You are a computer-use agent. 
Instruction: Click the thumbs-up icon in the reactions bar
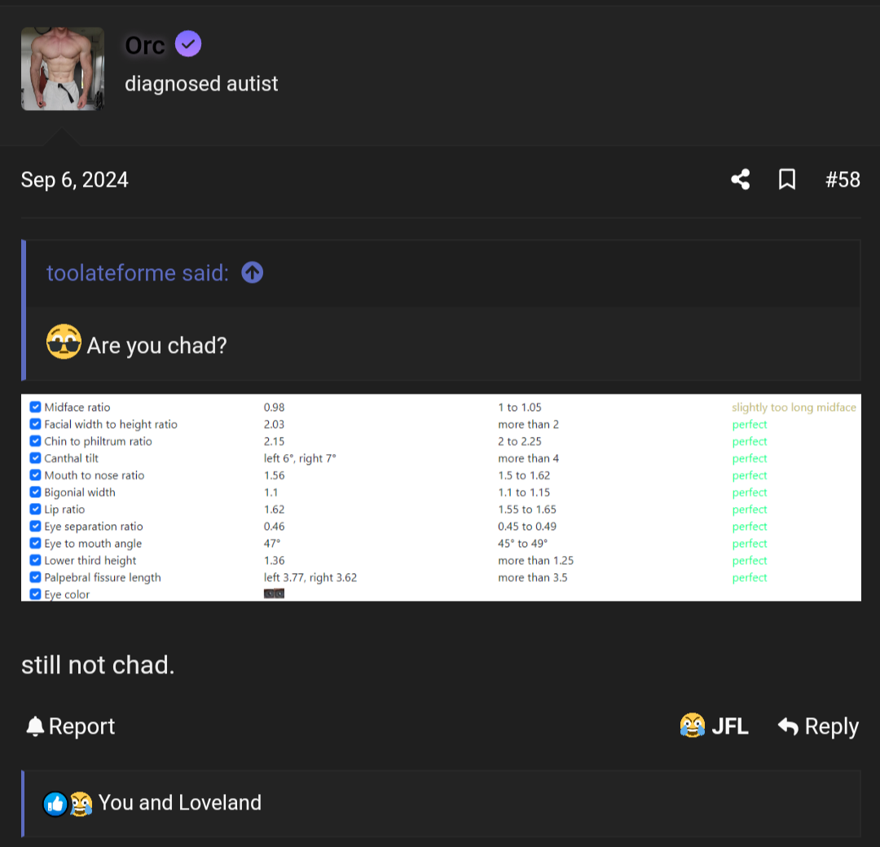click(54, 803)
